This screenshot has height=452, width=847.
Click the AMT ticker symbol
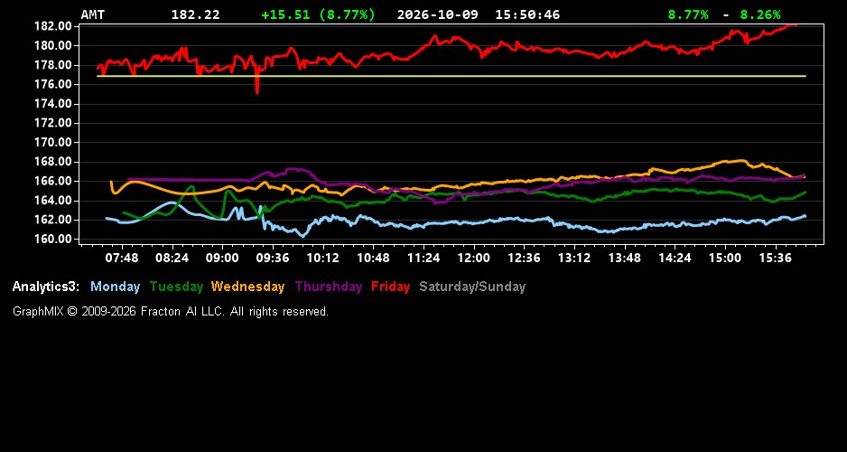pos(92,14)
